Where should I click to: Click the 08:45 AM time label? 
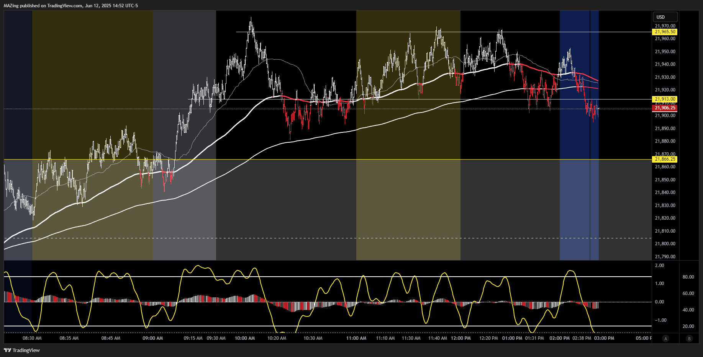111,338
